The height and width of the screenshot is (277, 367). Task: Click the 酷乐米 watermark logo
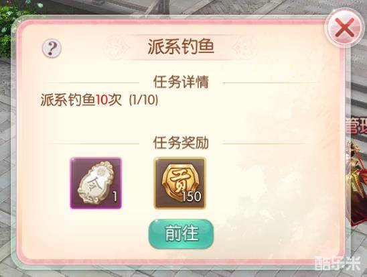point(337,264)
